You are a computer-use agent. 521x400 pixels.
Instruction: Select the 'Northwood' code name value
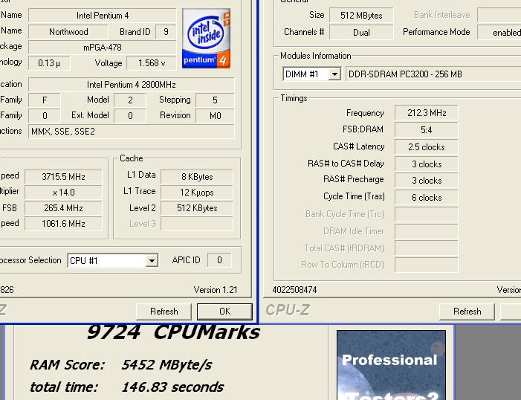tap(68, 32)
